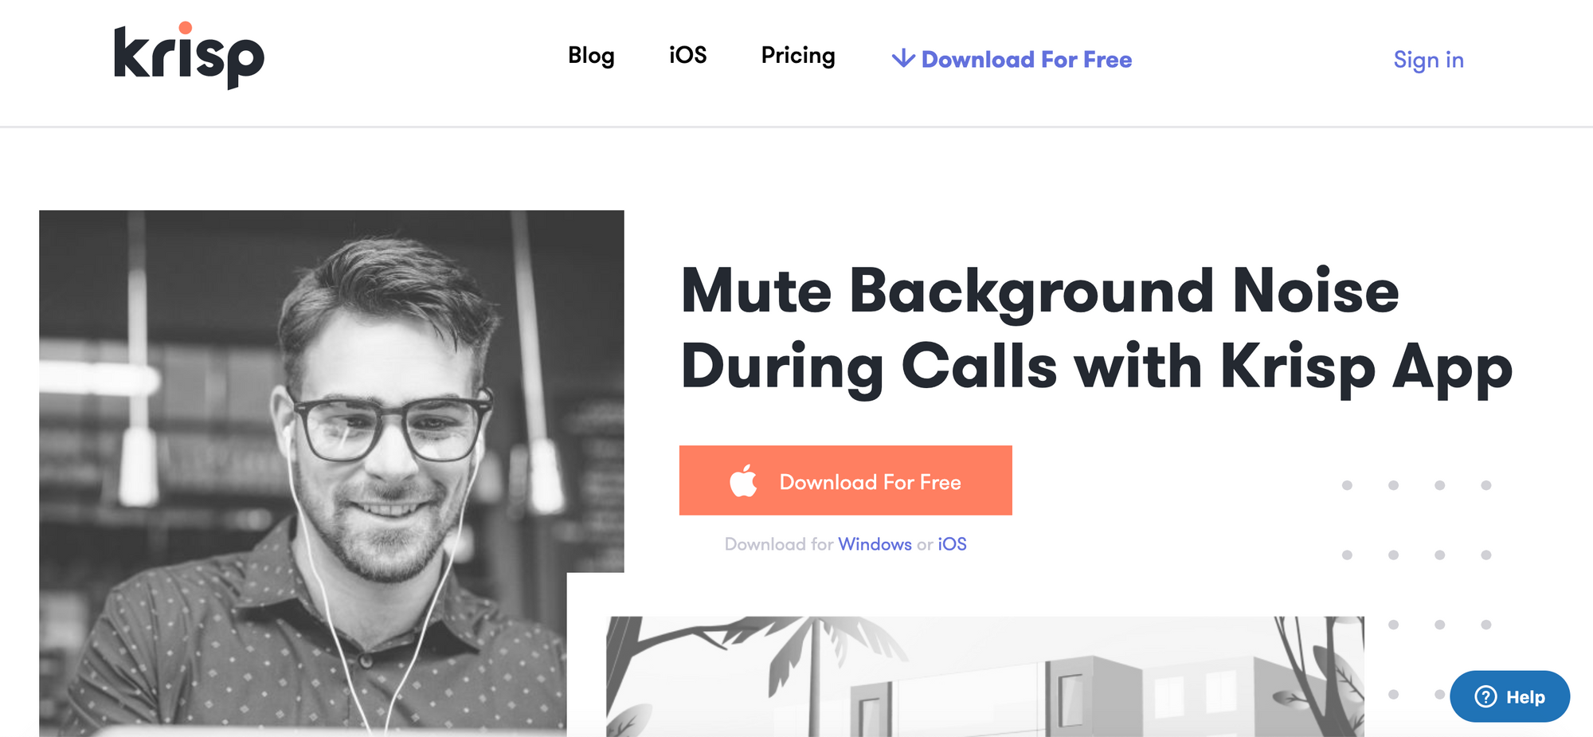
Task: Choose the Windows download link
Action: [x=875, y=544]
